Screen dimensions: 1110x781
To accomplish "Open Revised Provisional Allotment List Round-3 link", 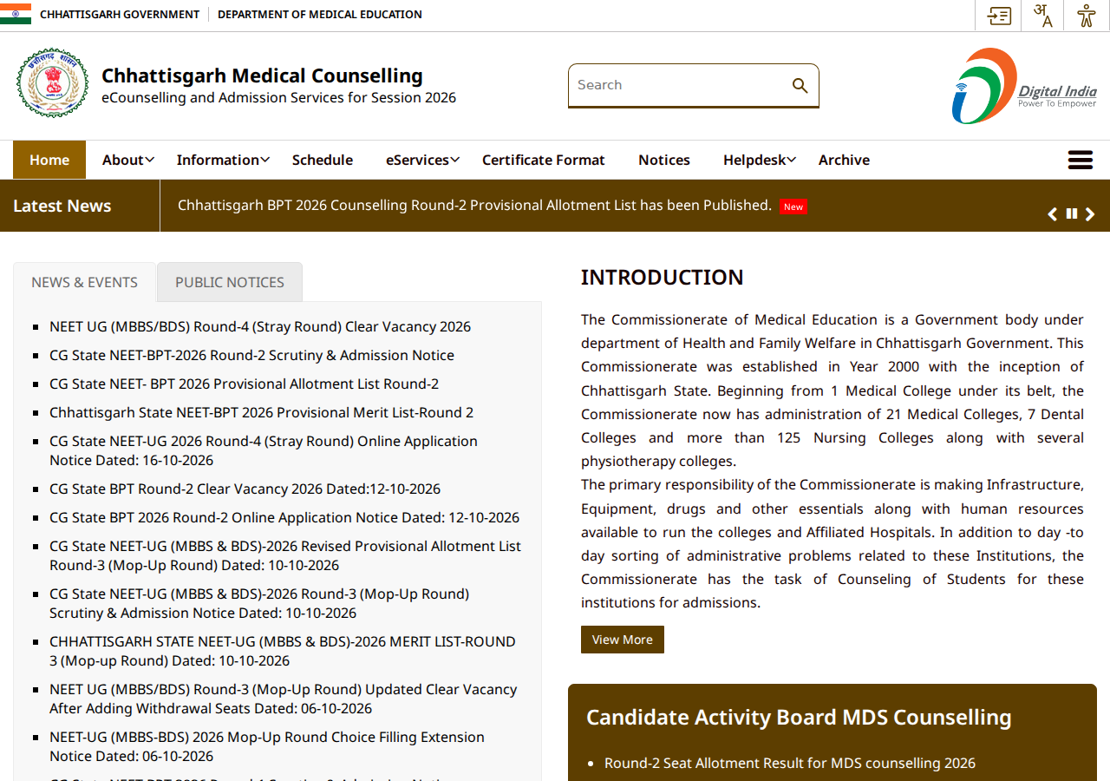I will pyautogui.click(x=285, y=555).
